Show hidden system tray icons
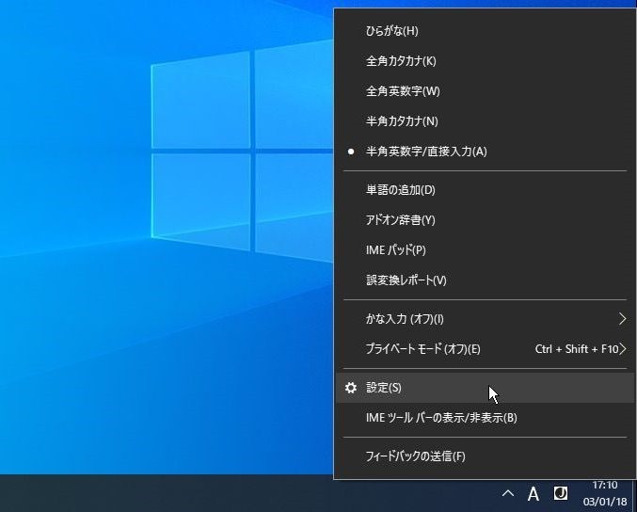 507,494
